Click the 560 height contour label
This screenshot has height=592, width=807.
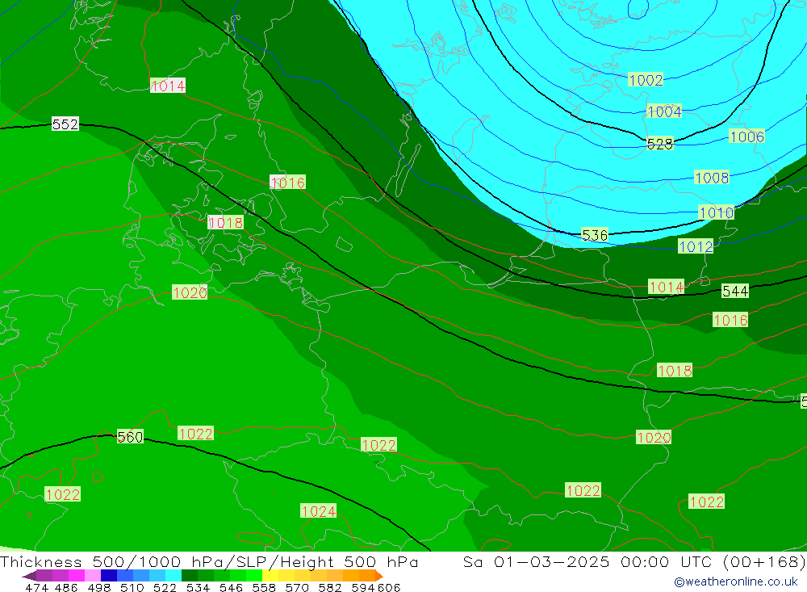(130, 437)
